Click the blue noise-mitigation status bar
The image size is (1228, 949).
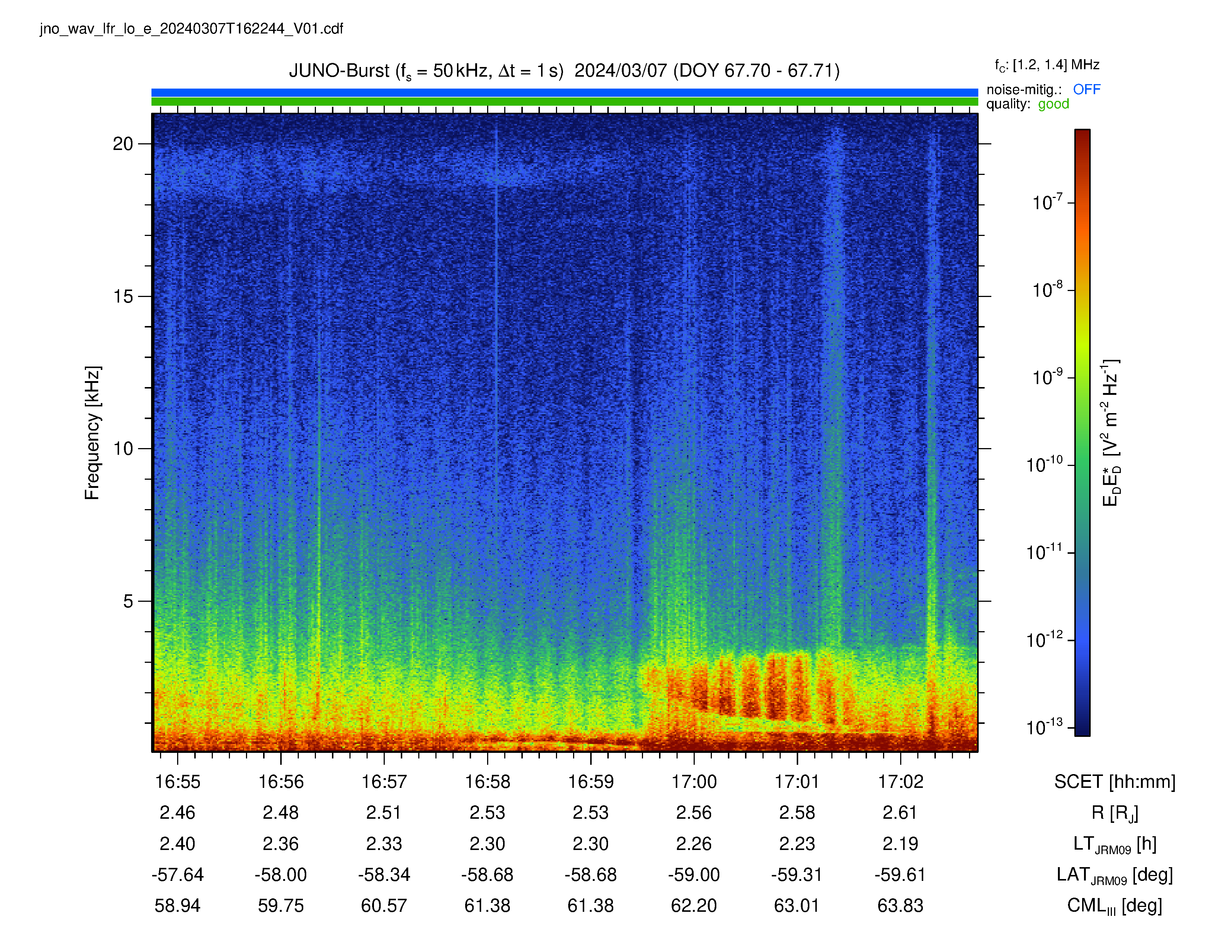[x=565, y=92]
